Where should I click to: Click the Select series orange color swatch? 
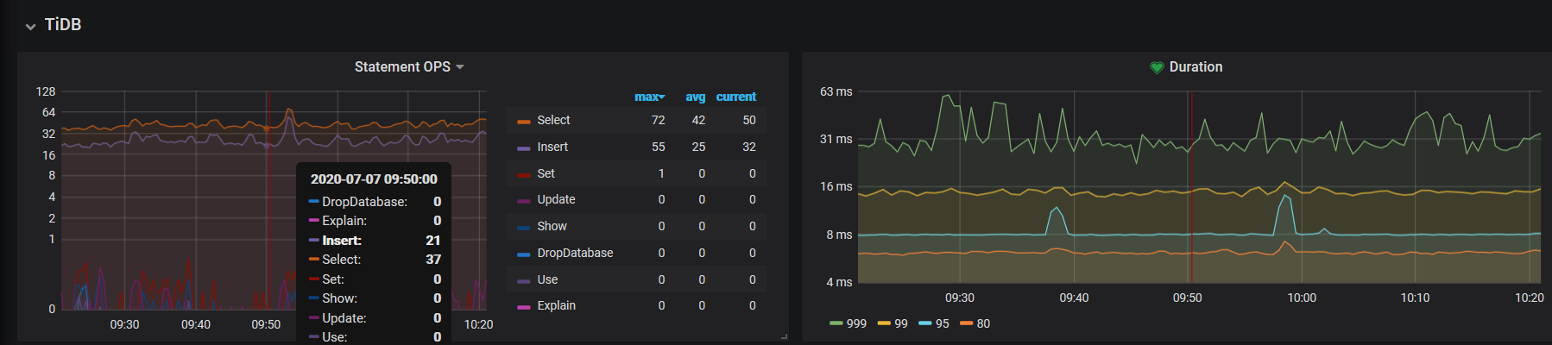523,122
